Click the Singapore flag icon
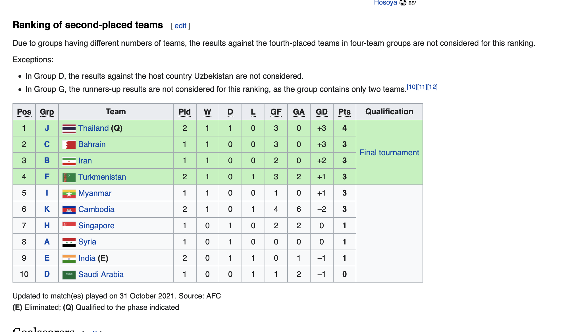Screen dimensions: 570x332 (x=69, y=226)
